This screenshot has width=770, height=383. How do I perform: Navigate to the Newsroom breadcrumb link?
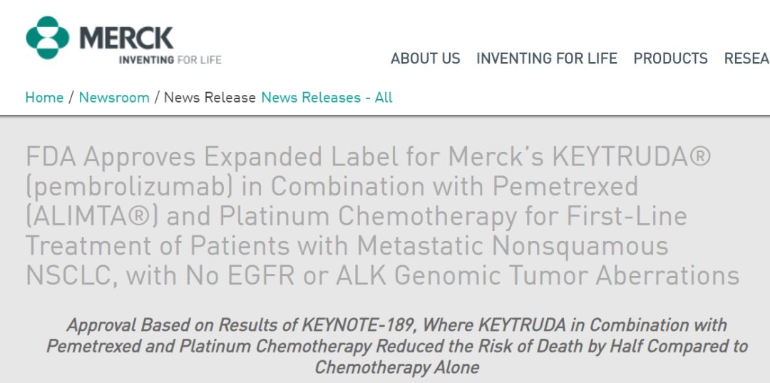(x=114, y=98)
